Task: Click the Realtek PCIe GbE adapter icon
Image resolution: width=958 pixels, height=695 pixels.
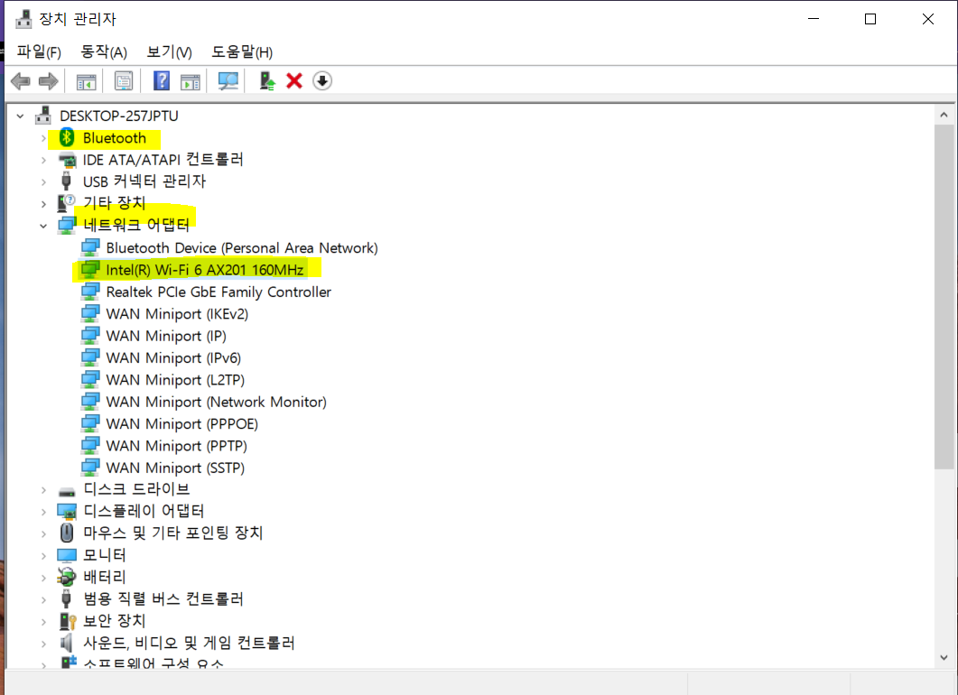Action: [x=90, y=292]
